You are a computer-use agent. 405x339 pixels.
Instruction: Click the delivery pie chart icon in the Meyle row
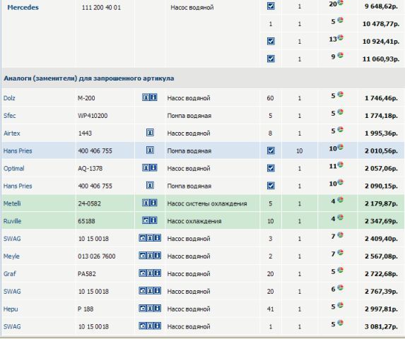(341, 252)
